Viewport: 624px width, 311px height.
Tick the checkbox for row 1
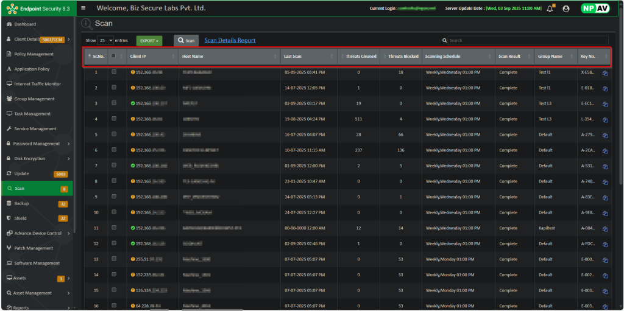[114, 72]
